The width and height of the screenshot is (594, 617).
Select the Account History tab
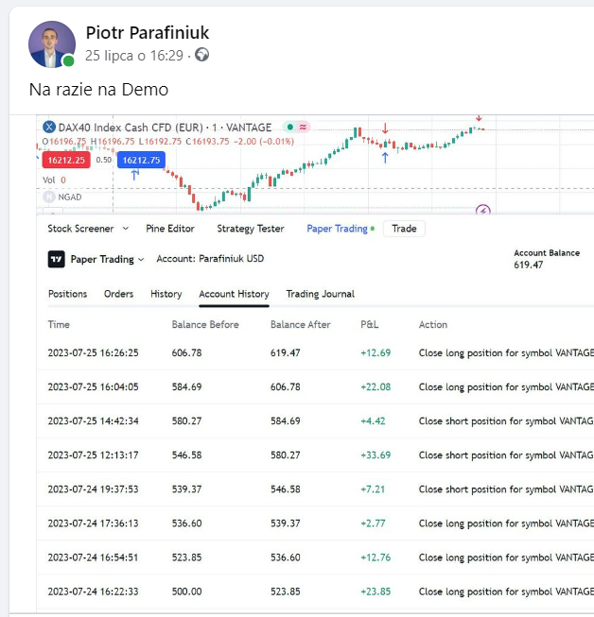[x=234, y=294]
